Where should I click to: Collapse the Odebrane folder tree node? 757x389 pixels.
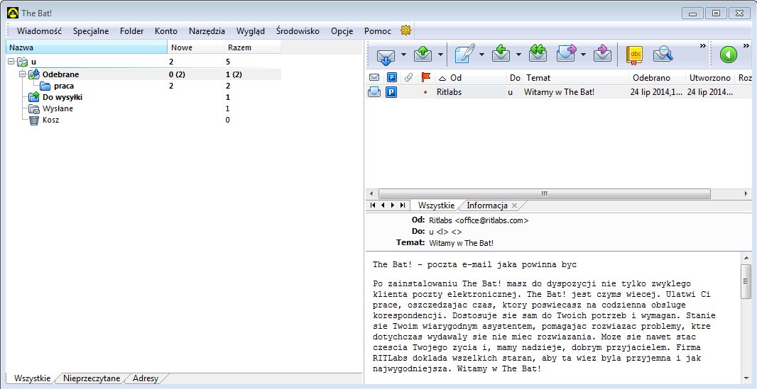click(x=23, y=74)
